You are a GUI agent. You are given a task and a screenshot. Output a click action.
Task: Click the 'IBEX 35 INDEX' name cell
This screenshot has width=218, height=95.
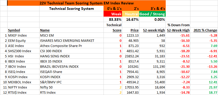[x=72, y=62]
